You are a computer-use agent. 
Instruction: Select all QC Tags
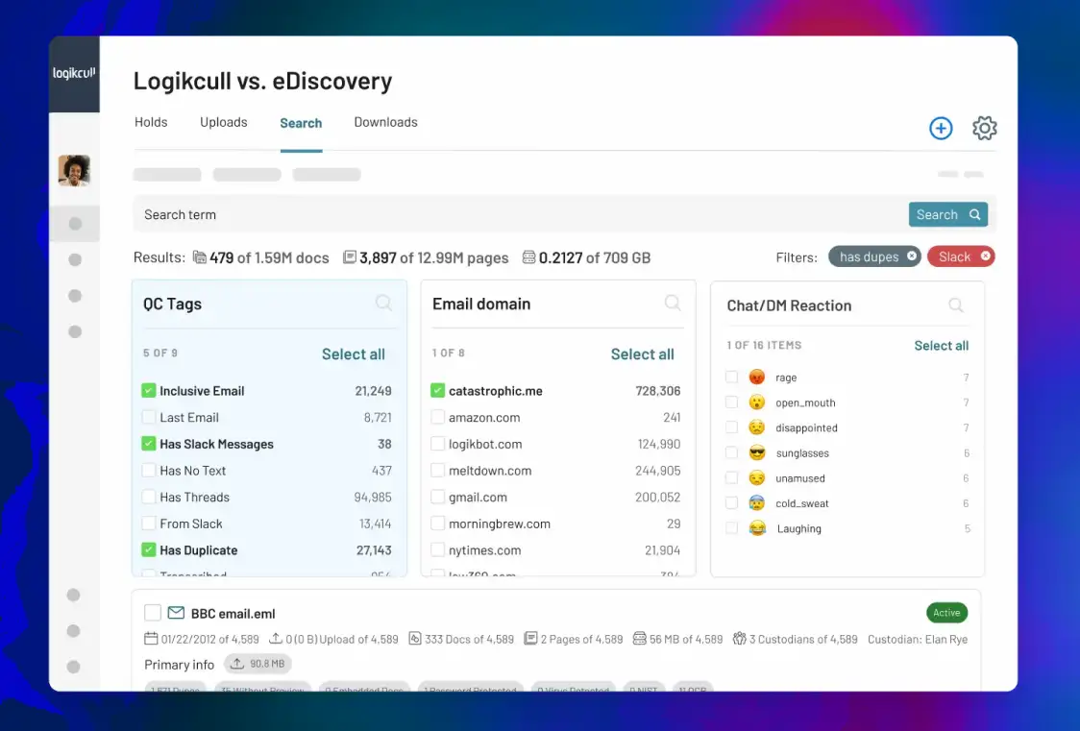(354, 353)
